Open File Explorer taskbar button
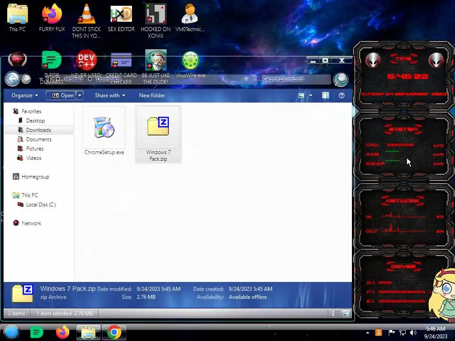Viewport: 455px width, 341px height. [x=88, y=332]
